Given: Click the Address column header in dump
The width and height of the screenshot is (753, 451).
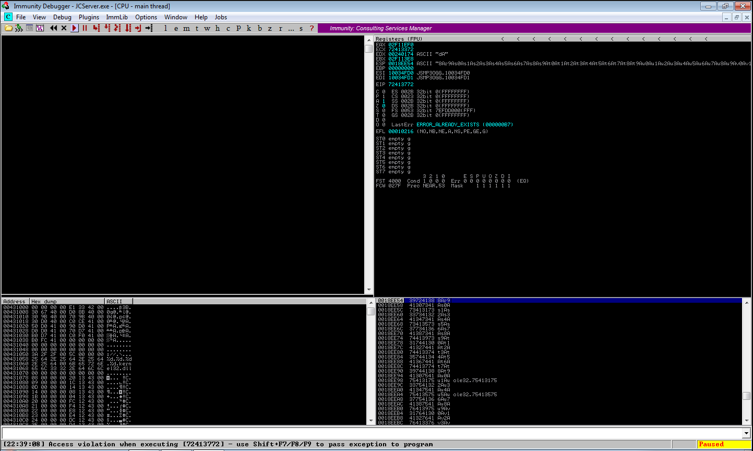Looking at the screenshot, I should (x=15, y=301).
